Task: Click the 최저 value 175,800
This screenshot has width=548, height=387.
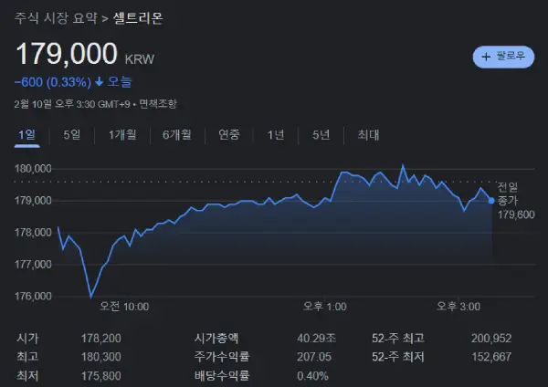Action: point(101,376)
